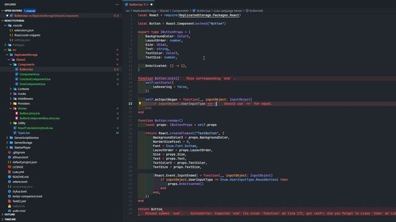Click the gear icon beside aftman.toml
The height and width of the screenshot is (222, 396).
[x=9, y=157]
